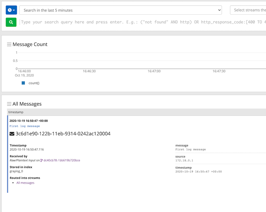Click the blue count() legend color swatch
The image size is (266, 212).
pos(23,83)
